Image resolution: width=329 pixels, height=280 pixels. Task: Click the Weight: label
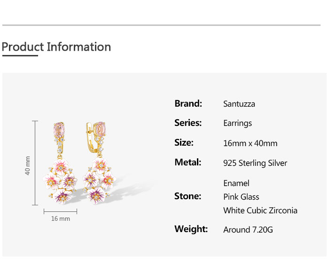tap(191, 229)
